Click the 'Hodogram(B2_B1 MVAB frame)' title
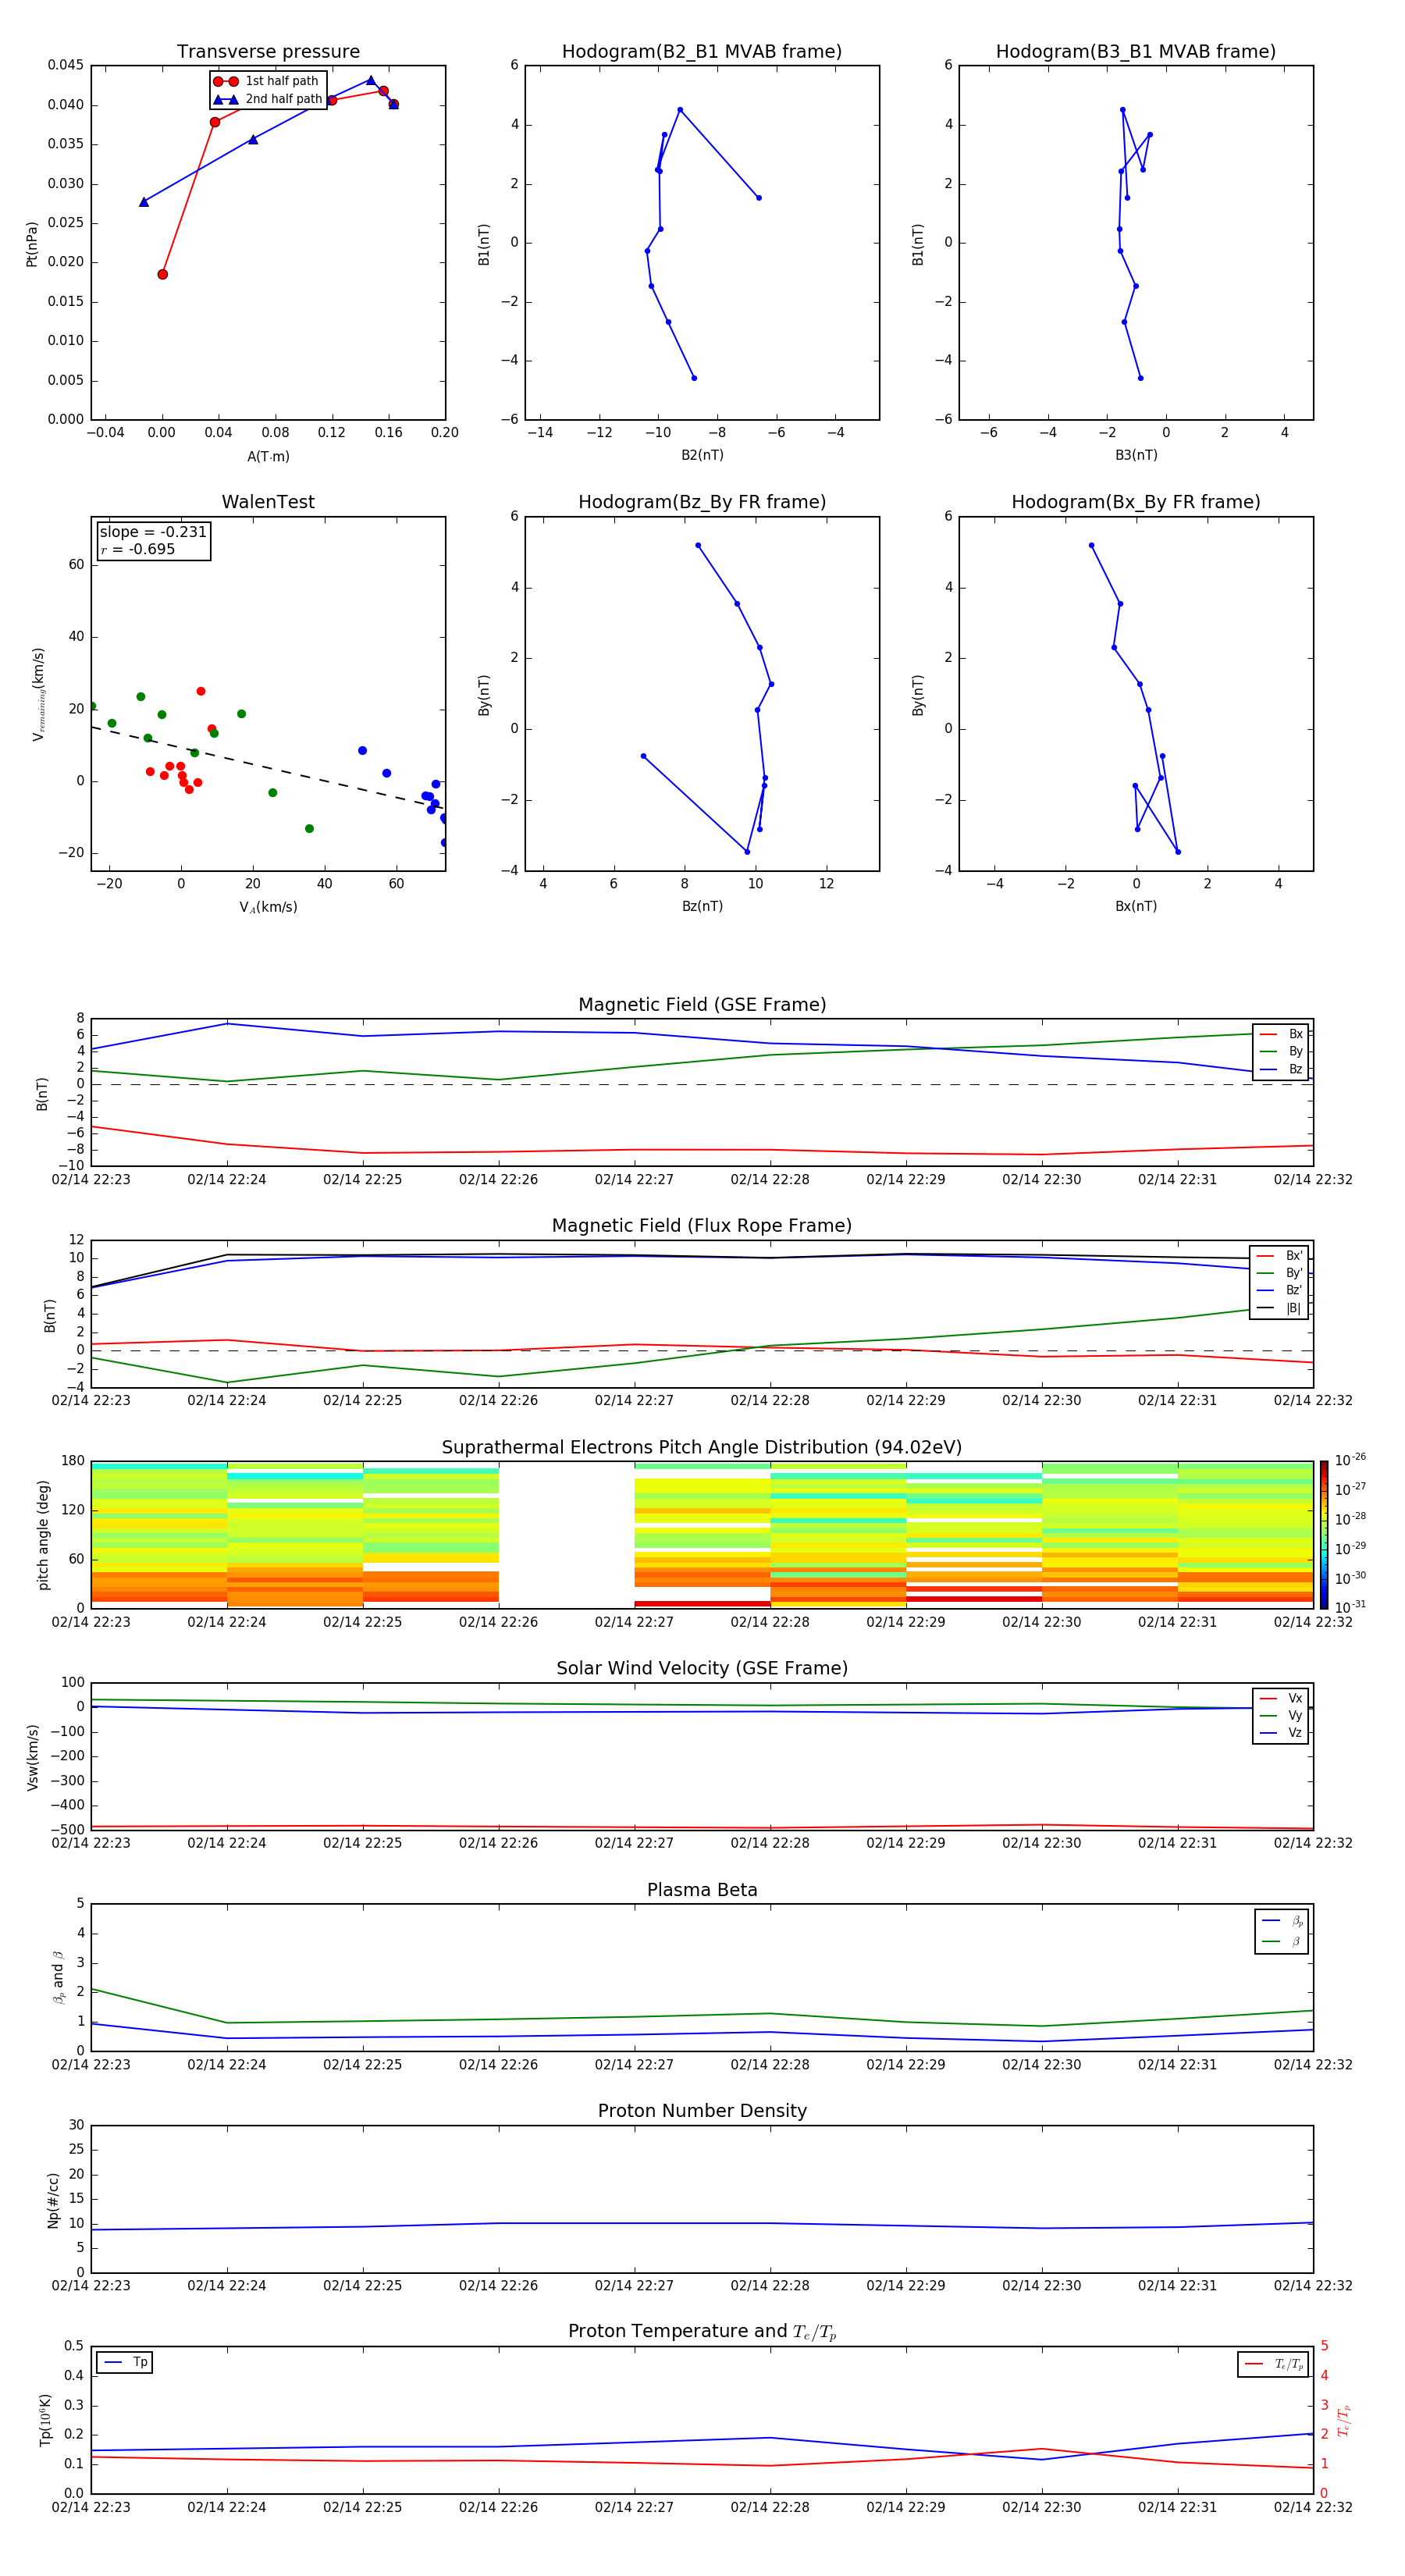 (x=702, y=52)
